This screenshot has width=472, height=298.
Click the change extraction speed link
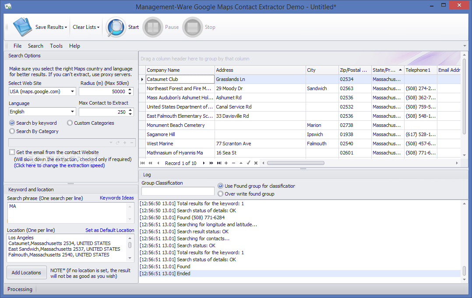click(59, 165)
